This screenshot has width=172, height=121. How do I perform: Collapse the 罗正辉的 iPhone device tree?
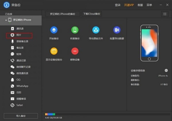tap(6, 20)
